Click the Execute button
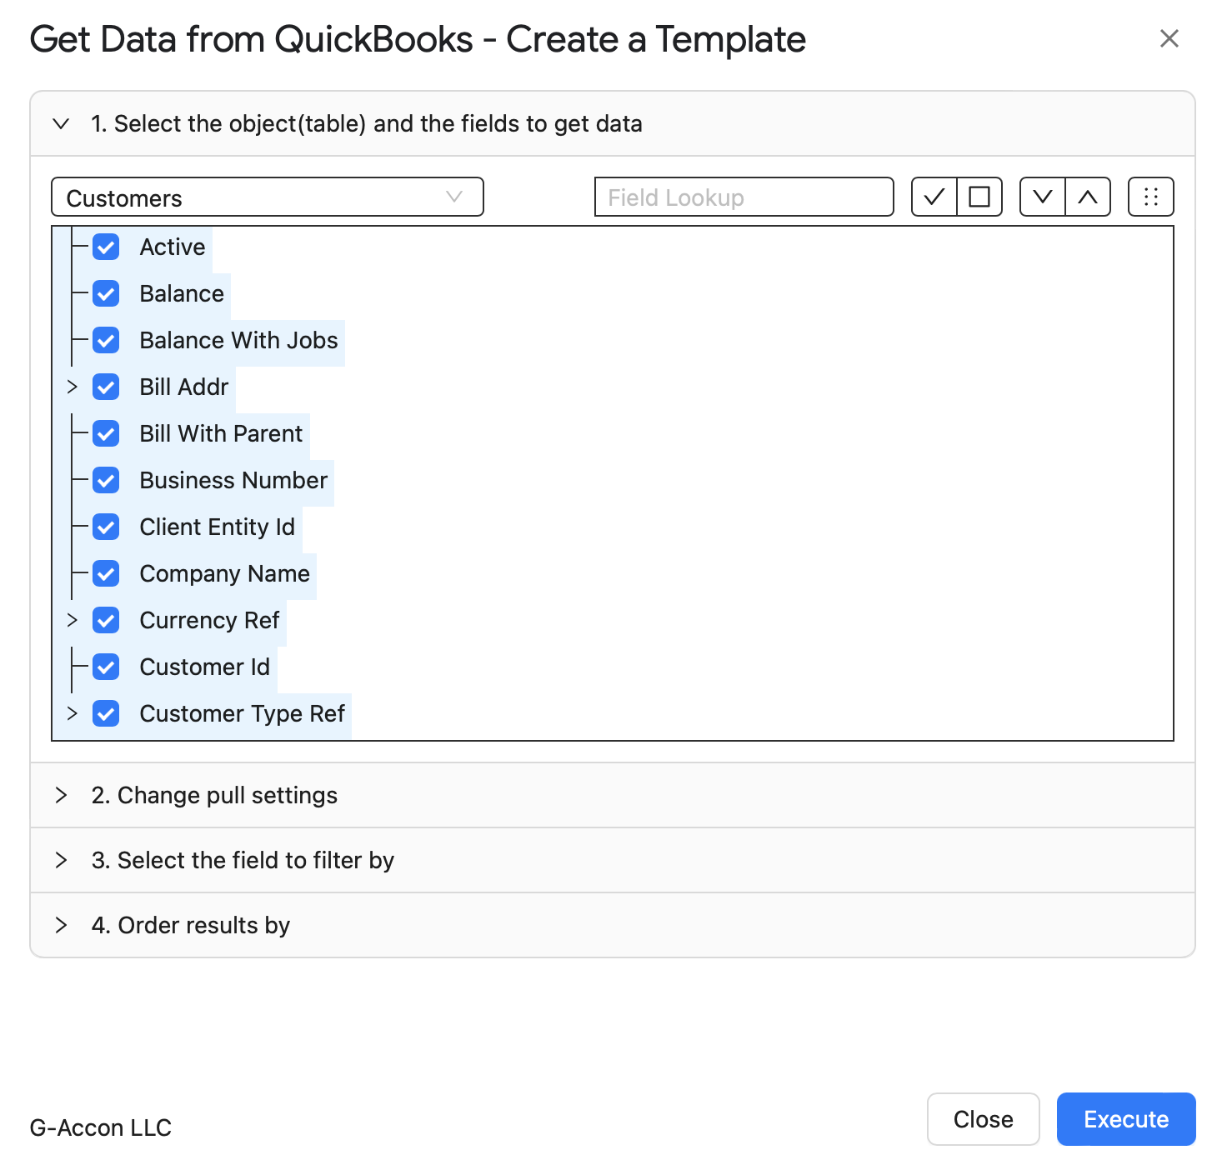Image resolution: width=1227 pixels, height=1165 pixels. (1126, 1119)
